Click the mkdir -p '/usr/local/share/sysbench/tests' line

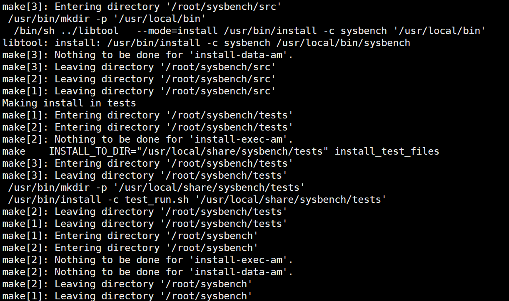coord(156,188)
